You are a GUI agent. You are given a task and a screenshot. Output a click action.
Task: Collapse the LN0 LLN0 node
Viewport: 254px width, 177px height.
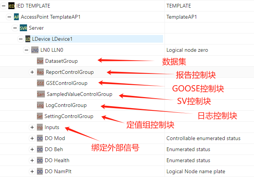pyautogui.click(x=26, y=50)
